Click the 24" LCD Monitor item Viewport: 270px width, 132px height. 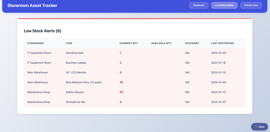pos(76,72)
